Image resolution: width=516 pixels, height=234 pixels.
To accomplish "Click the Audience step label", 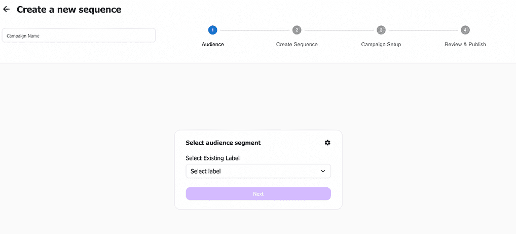I will 212,44.
